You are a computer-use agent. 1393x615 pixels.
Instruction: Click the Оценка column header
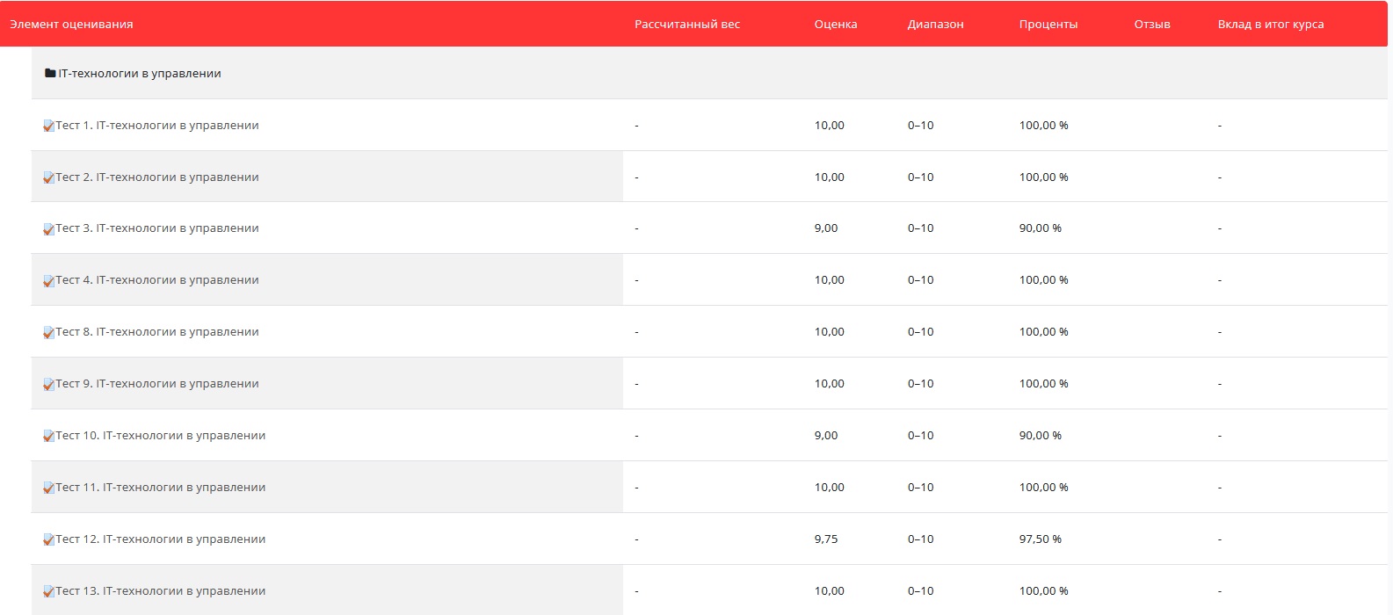tap(835, 25)
